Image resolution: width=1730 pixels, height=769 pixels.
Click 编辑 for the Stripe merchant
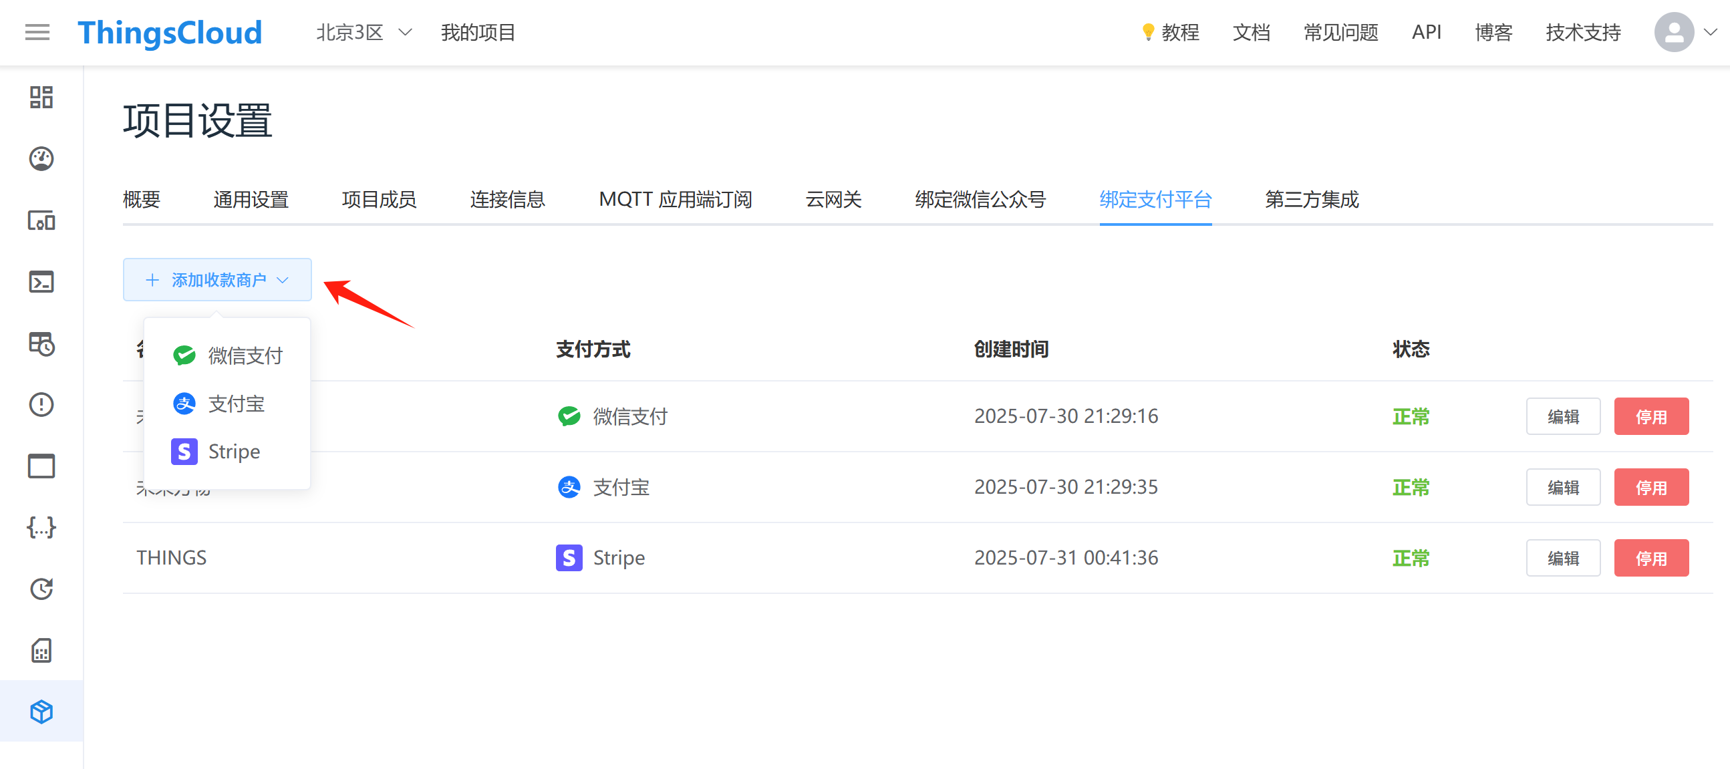click(1563, 558)
